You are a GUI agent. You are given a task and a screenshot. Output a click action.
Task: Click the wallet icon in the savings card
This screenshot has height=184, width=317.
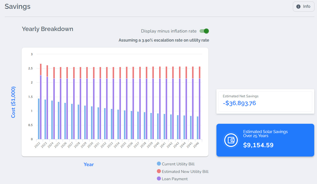tap(231, 140)
